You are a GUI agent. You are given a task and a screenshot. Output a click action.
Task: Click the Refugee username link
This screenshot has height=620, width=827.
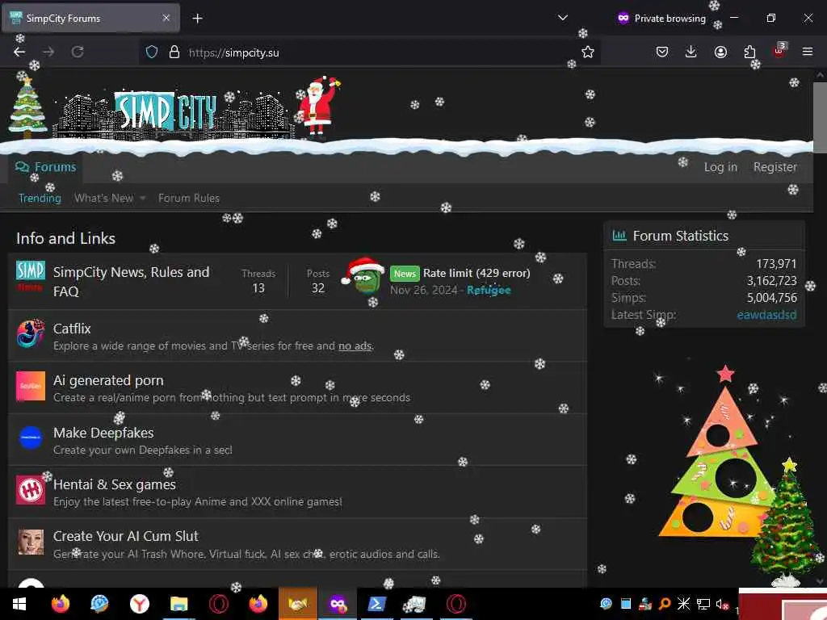(489, 290)
